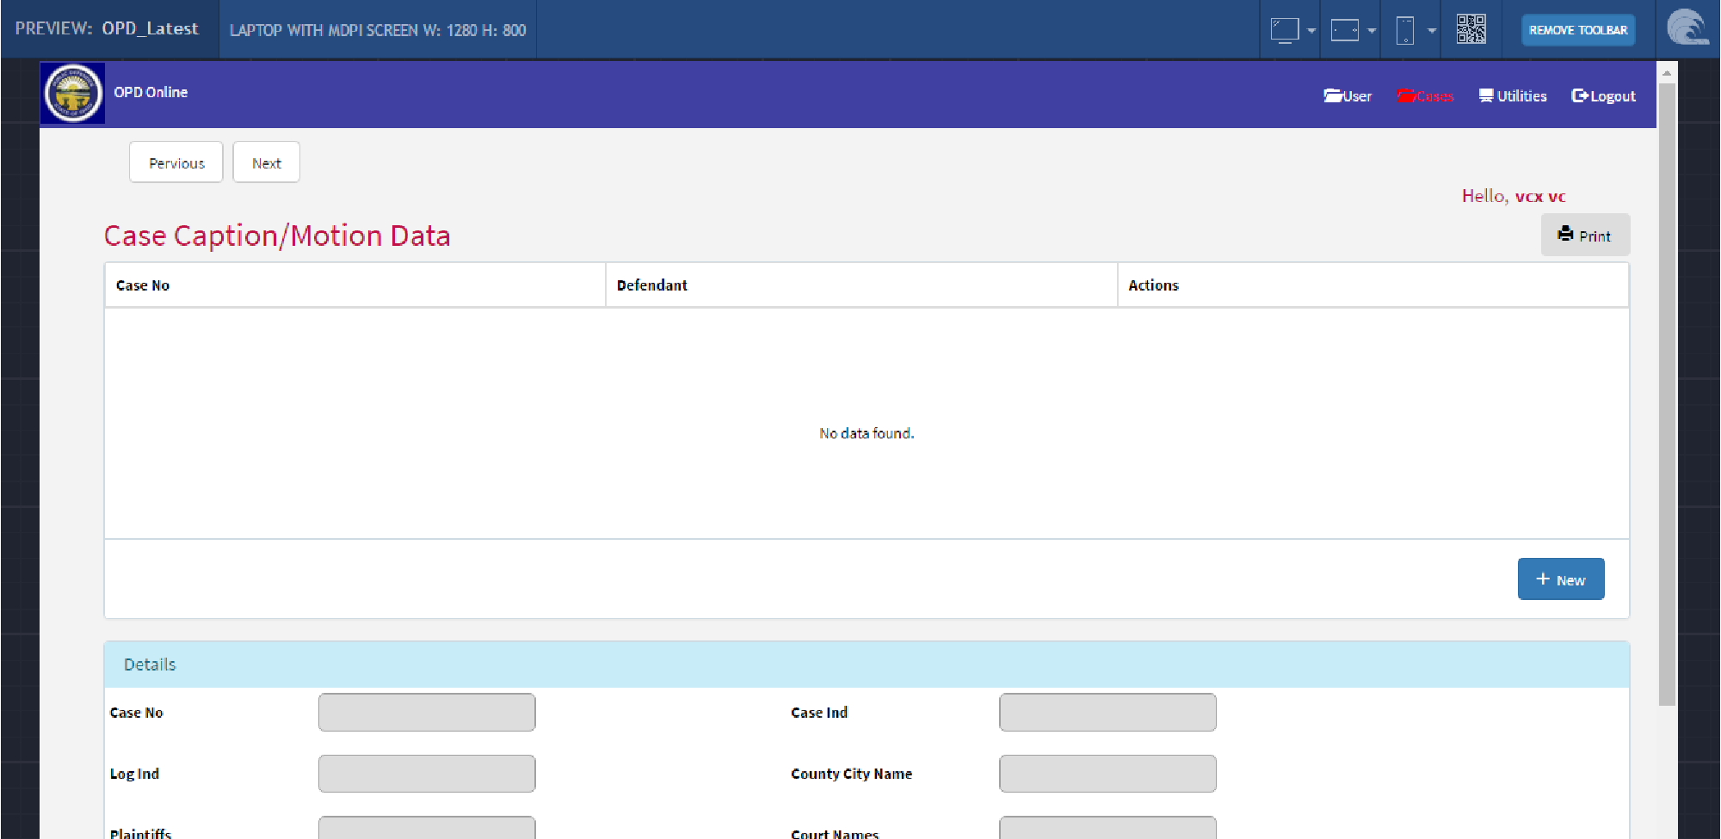
Task: Expand the phone size dropdown arrow
Action: point(1432,30)
